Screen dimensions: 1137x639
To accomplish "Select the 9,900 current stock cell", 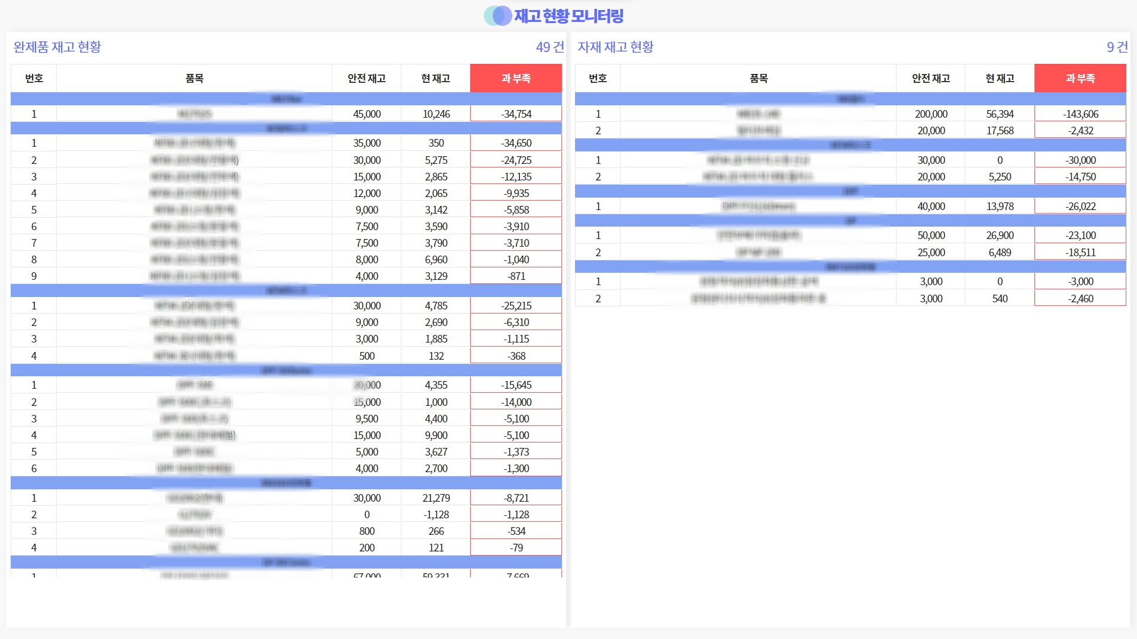I will click(436, 435).
